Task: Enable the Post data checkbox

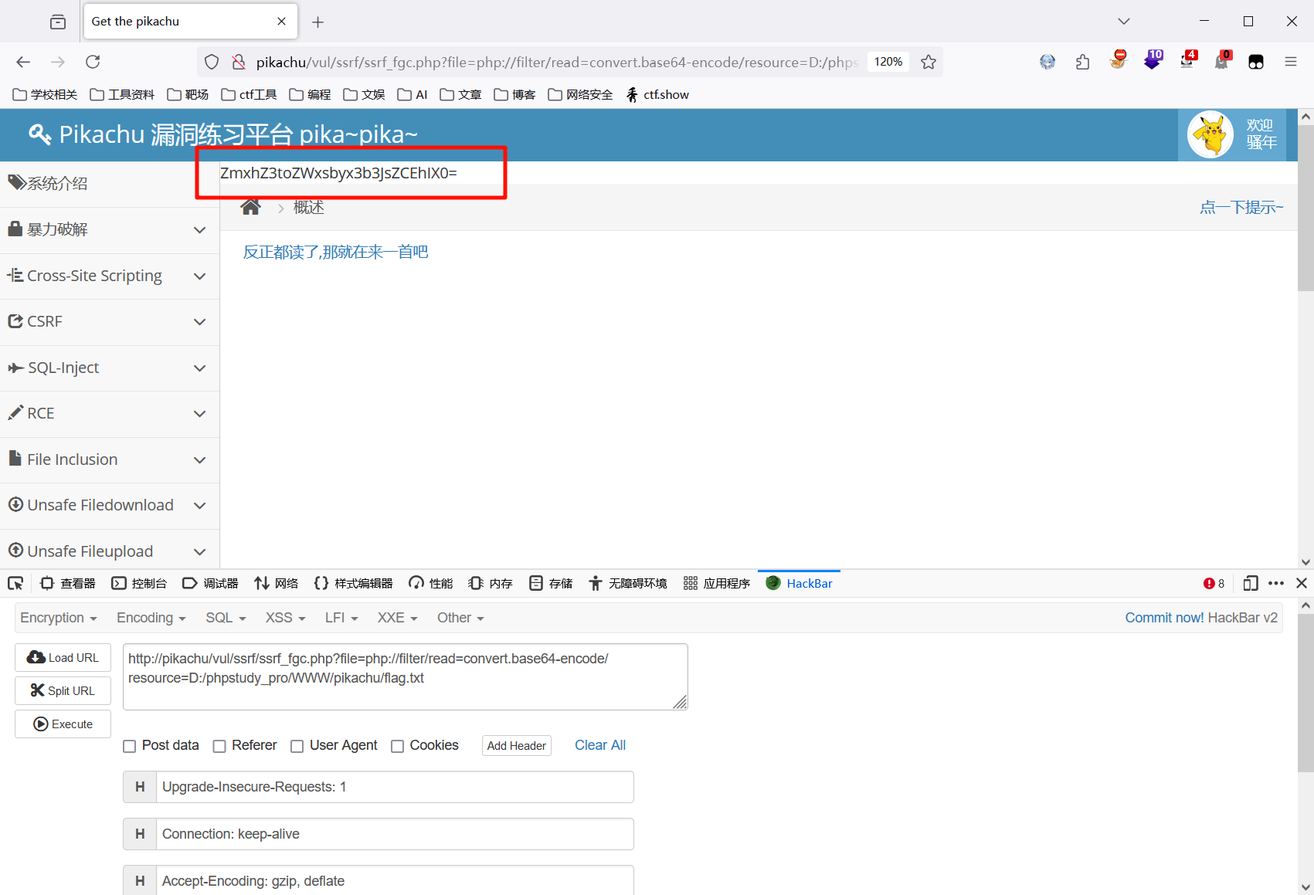Action: 130,746
